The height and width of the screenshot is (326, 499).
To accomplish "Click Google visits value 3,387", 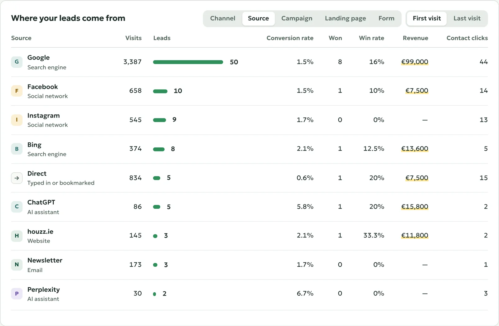I will pyautogui.click(x=133, y=62).
